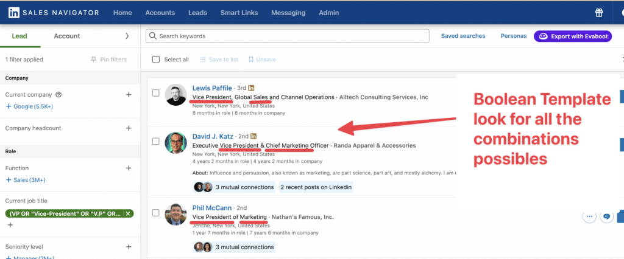The image size is (624, 259).
Task: Open Phil McCann's name link
Action: point(211,207)
